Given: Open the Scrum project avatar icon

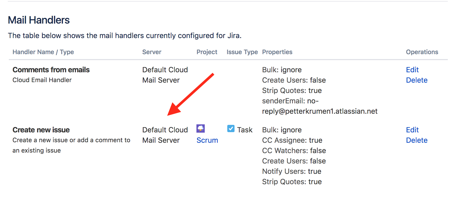Looking at the screenshot, I should click(x=201, y=128).
